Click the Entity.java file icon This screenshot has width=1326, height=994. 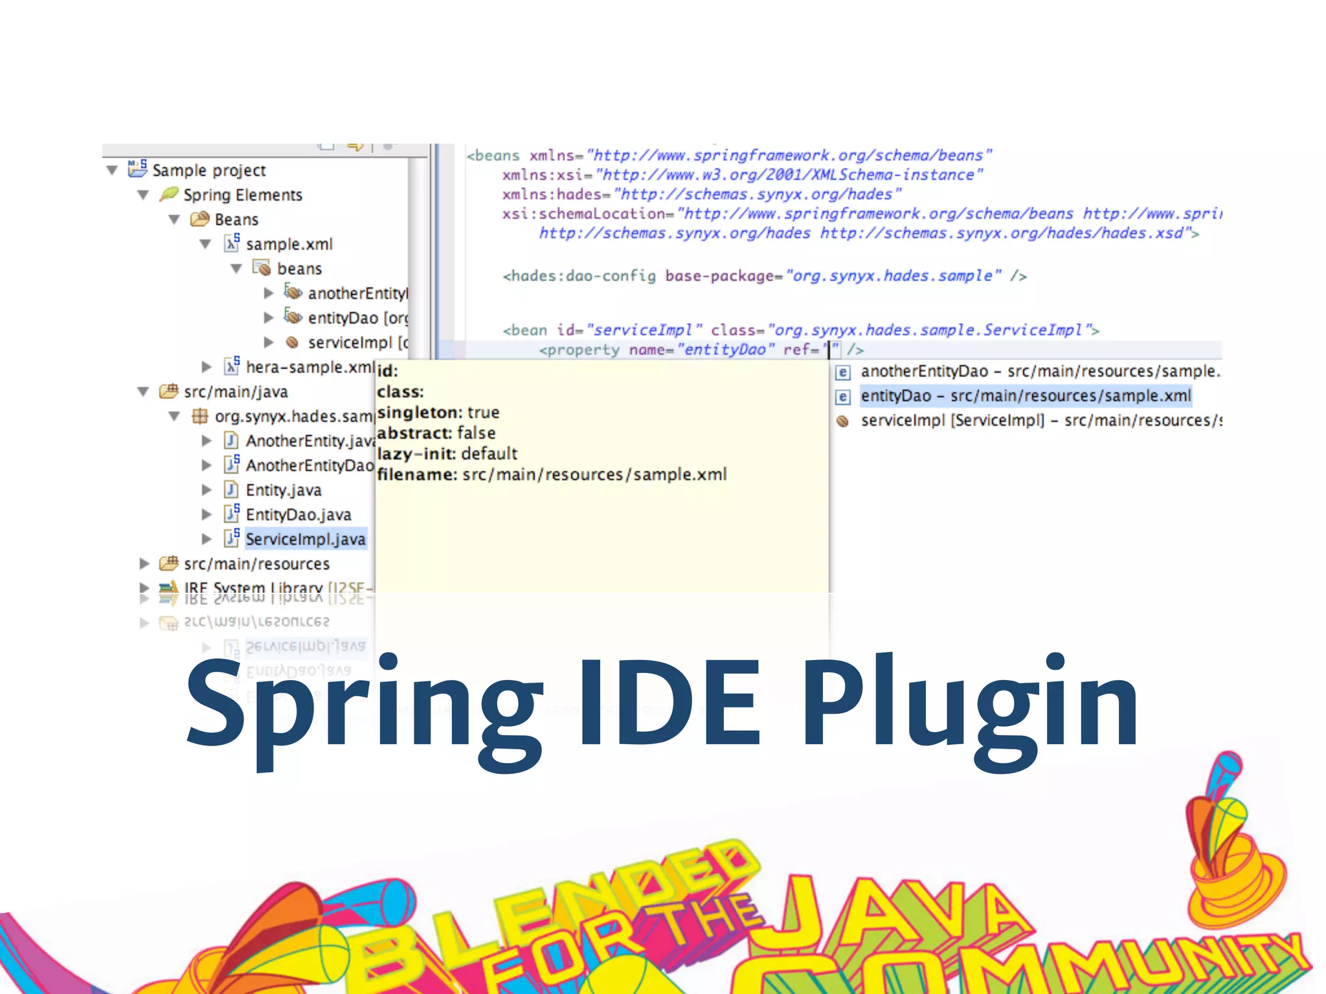231,489
